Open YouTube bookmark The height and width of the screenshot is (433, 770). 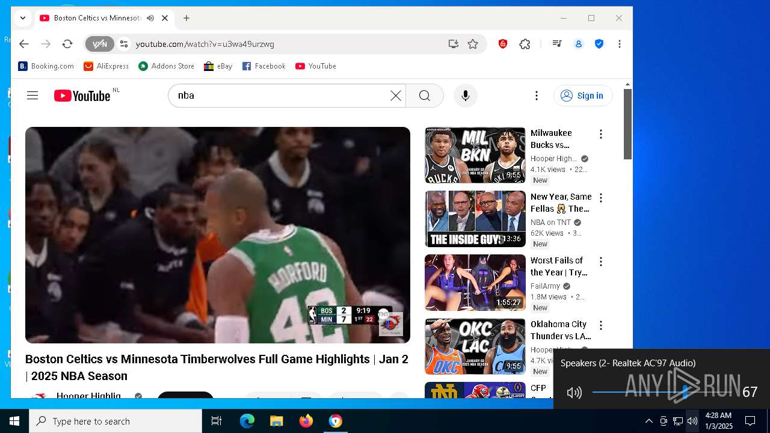click(x=316, y=66)
